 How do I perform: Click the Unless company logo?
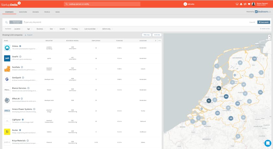coord(7,48)
